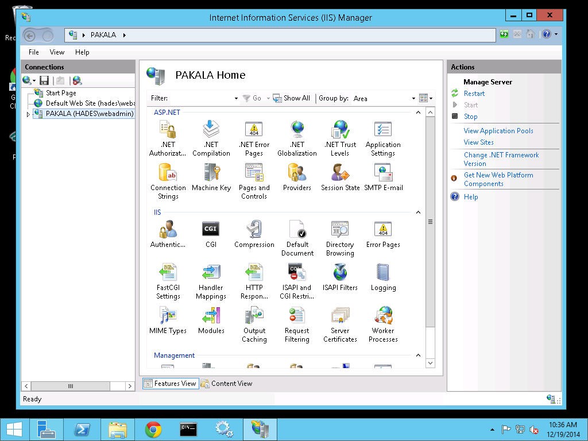
Task: Click View Application Pools link
Action: pos(498,131)
